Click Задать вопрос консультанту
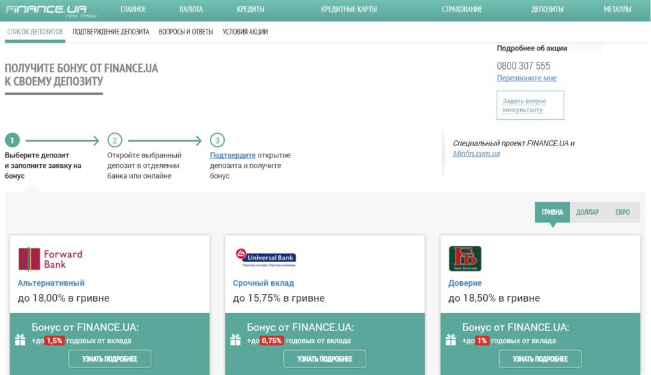 (530, 104)
